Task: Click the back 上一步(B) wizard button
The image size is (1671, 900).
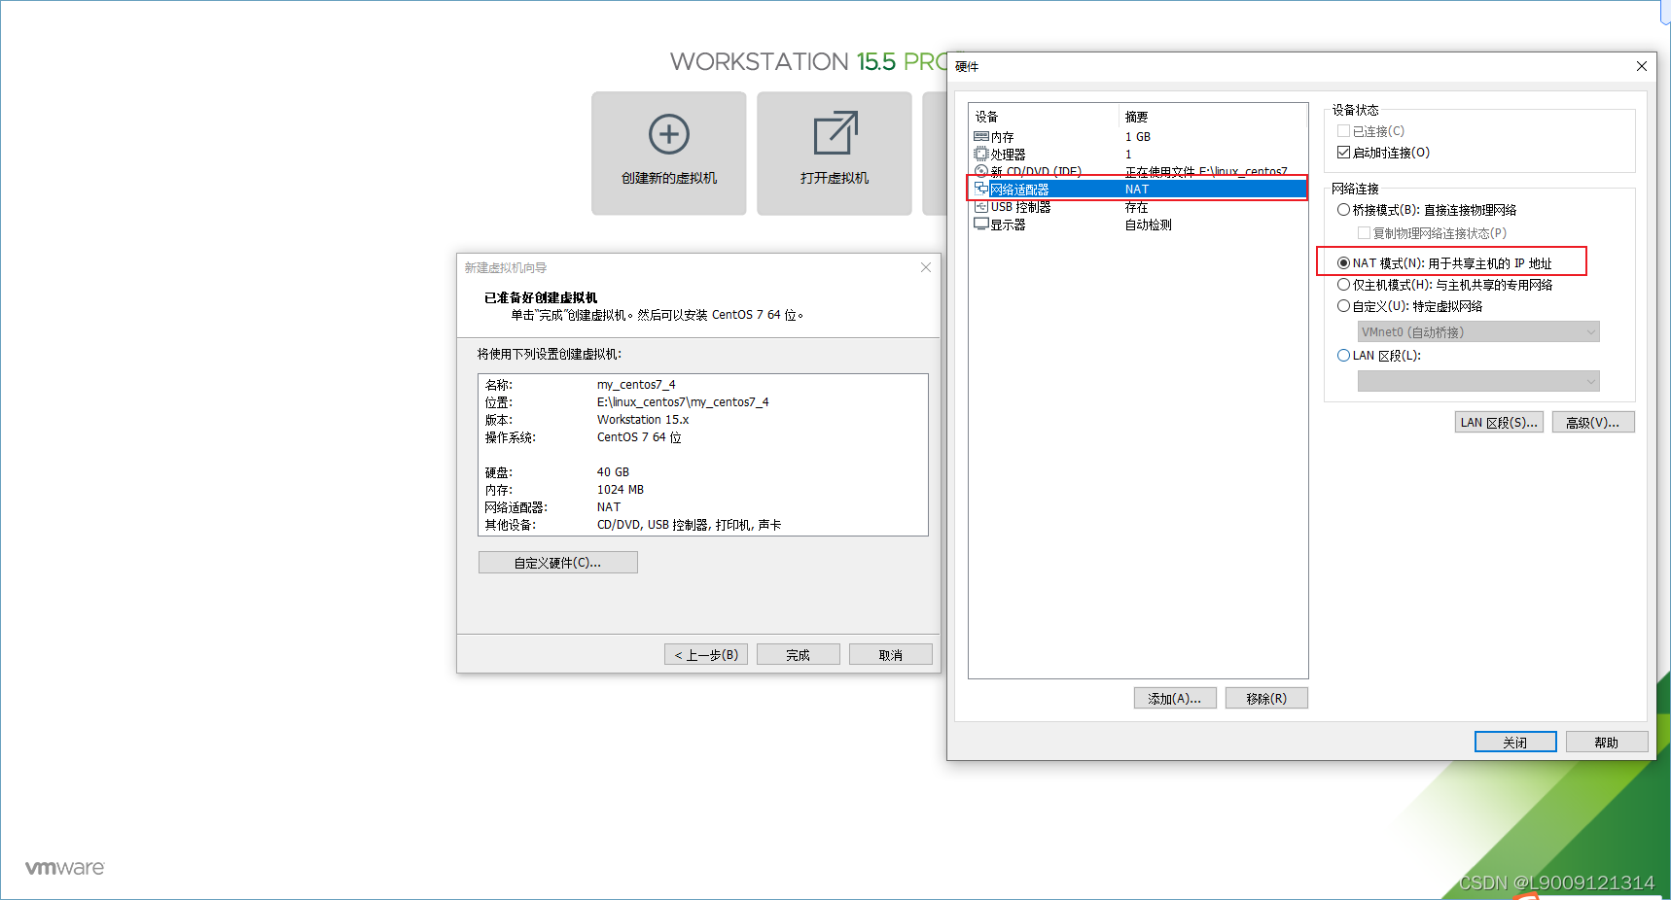Action: [x=706, y=655]
